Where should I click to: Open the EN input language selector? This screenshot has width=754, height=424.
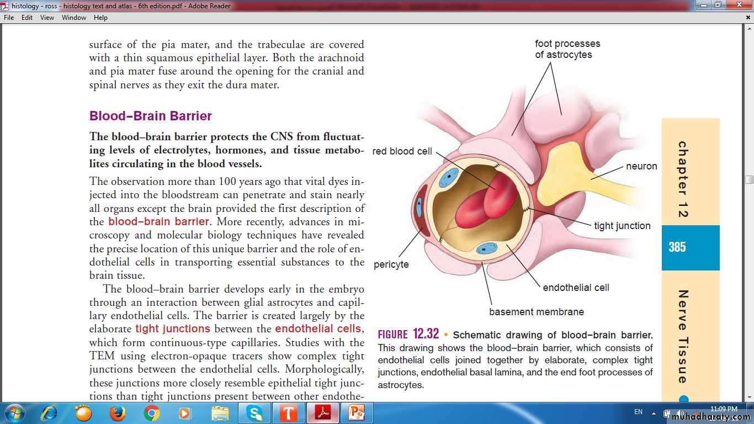point(638,412)
